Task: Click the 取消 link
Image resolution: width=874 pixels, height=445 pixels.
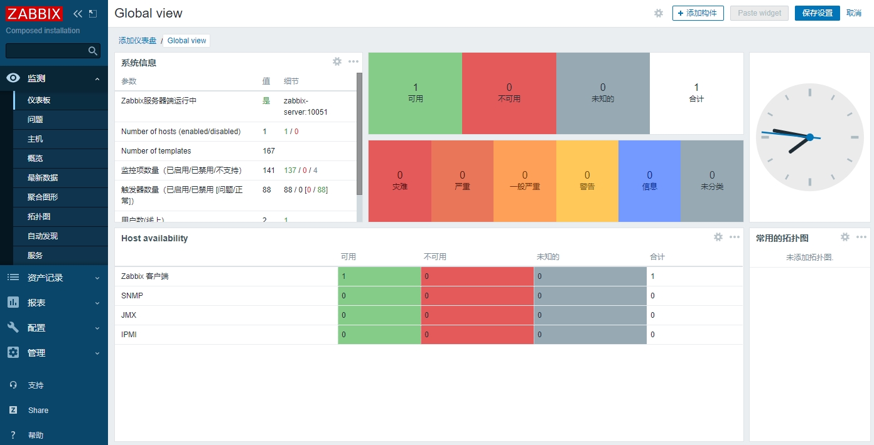Action: coord(854,13)
